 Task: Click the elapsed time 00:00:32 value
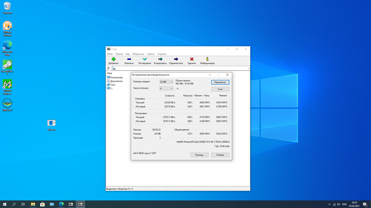157,130
